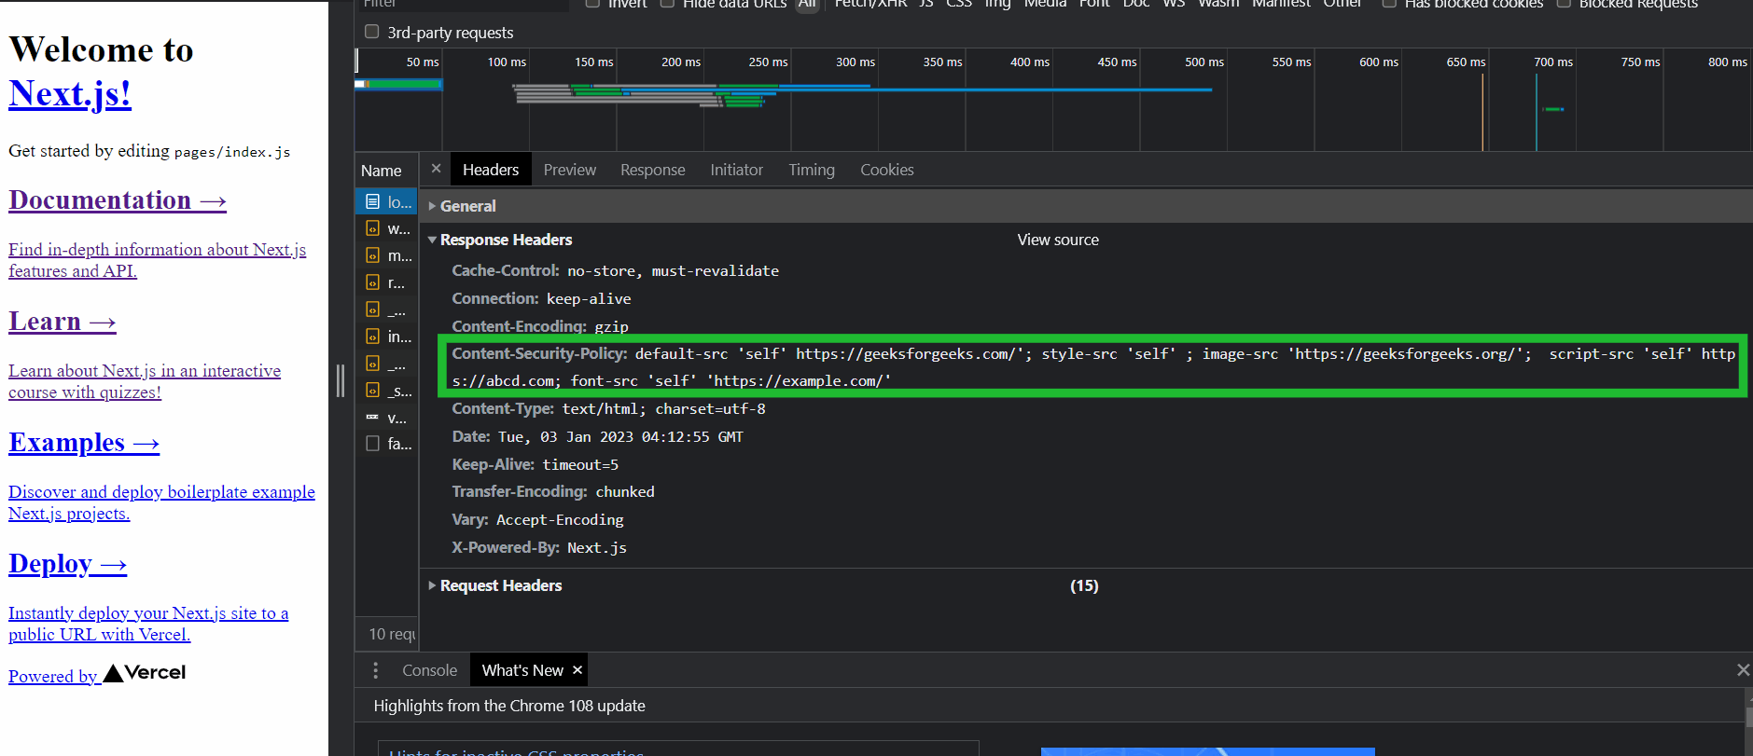The image size is (1753, 756).
Task: Enable the 3rd-party requests checkbox
Action: coord(372,32)
